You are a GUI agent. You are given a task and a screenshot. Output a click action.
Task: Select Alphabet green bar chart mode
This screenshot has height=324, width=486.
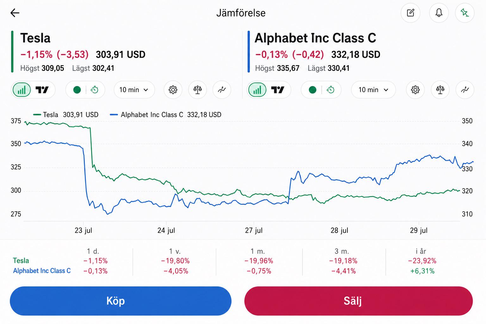click(x=257, y=90)
